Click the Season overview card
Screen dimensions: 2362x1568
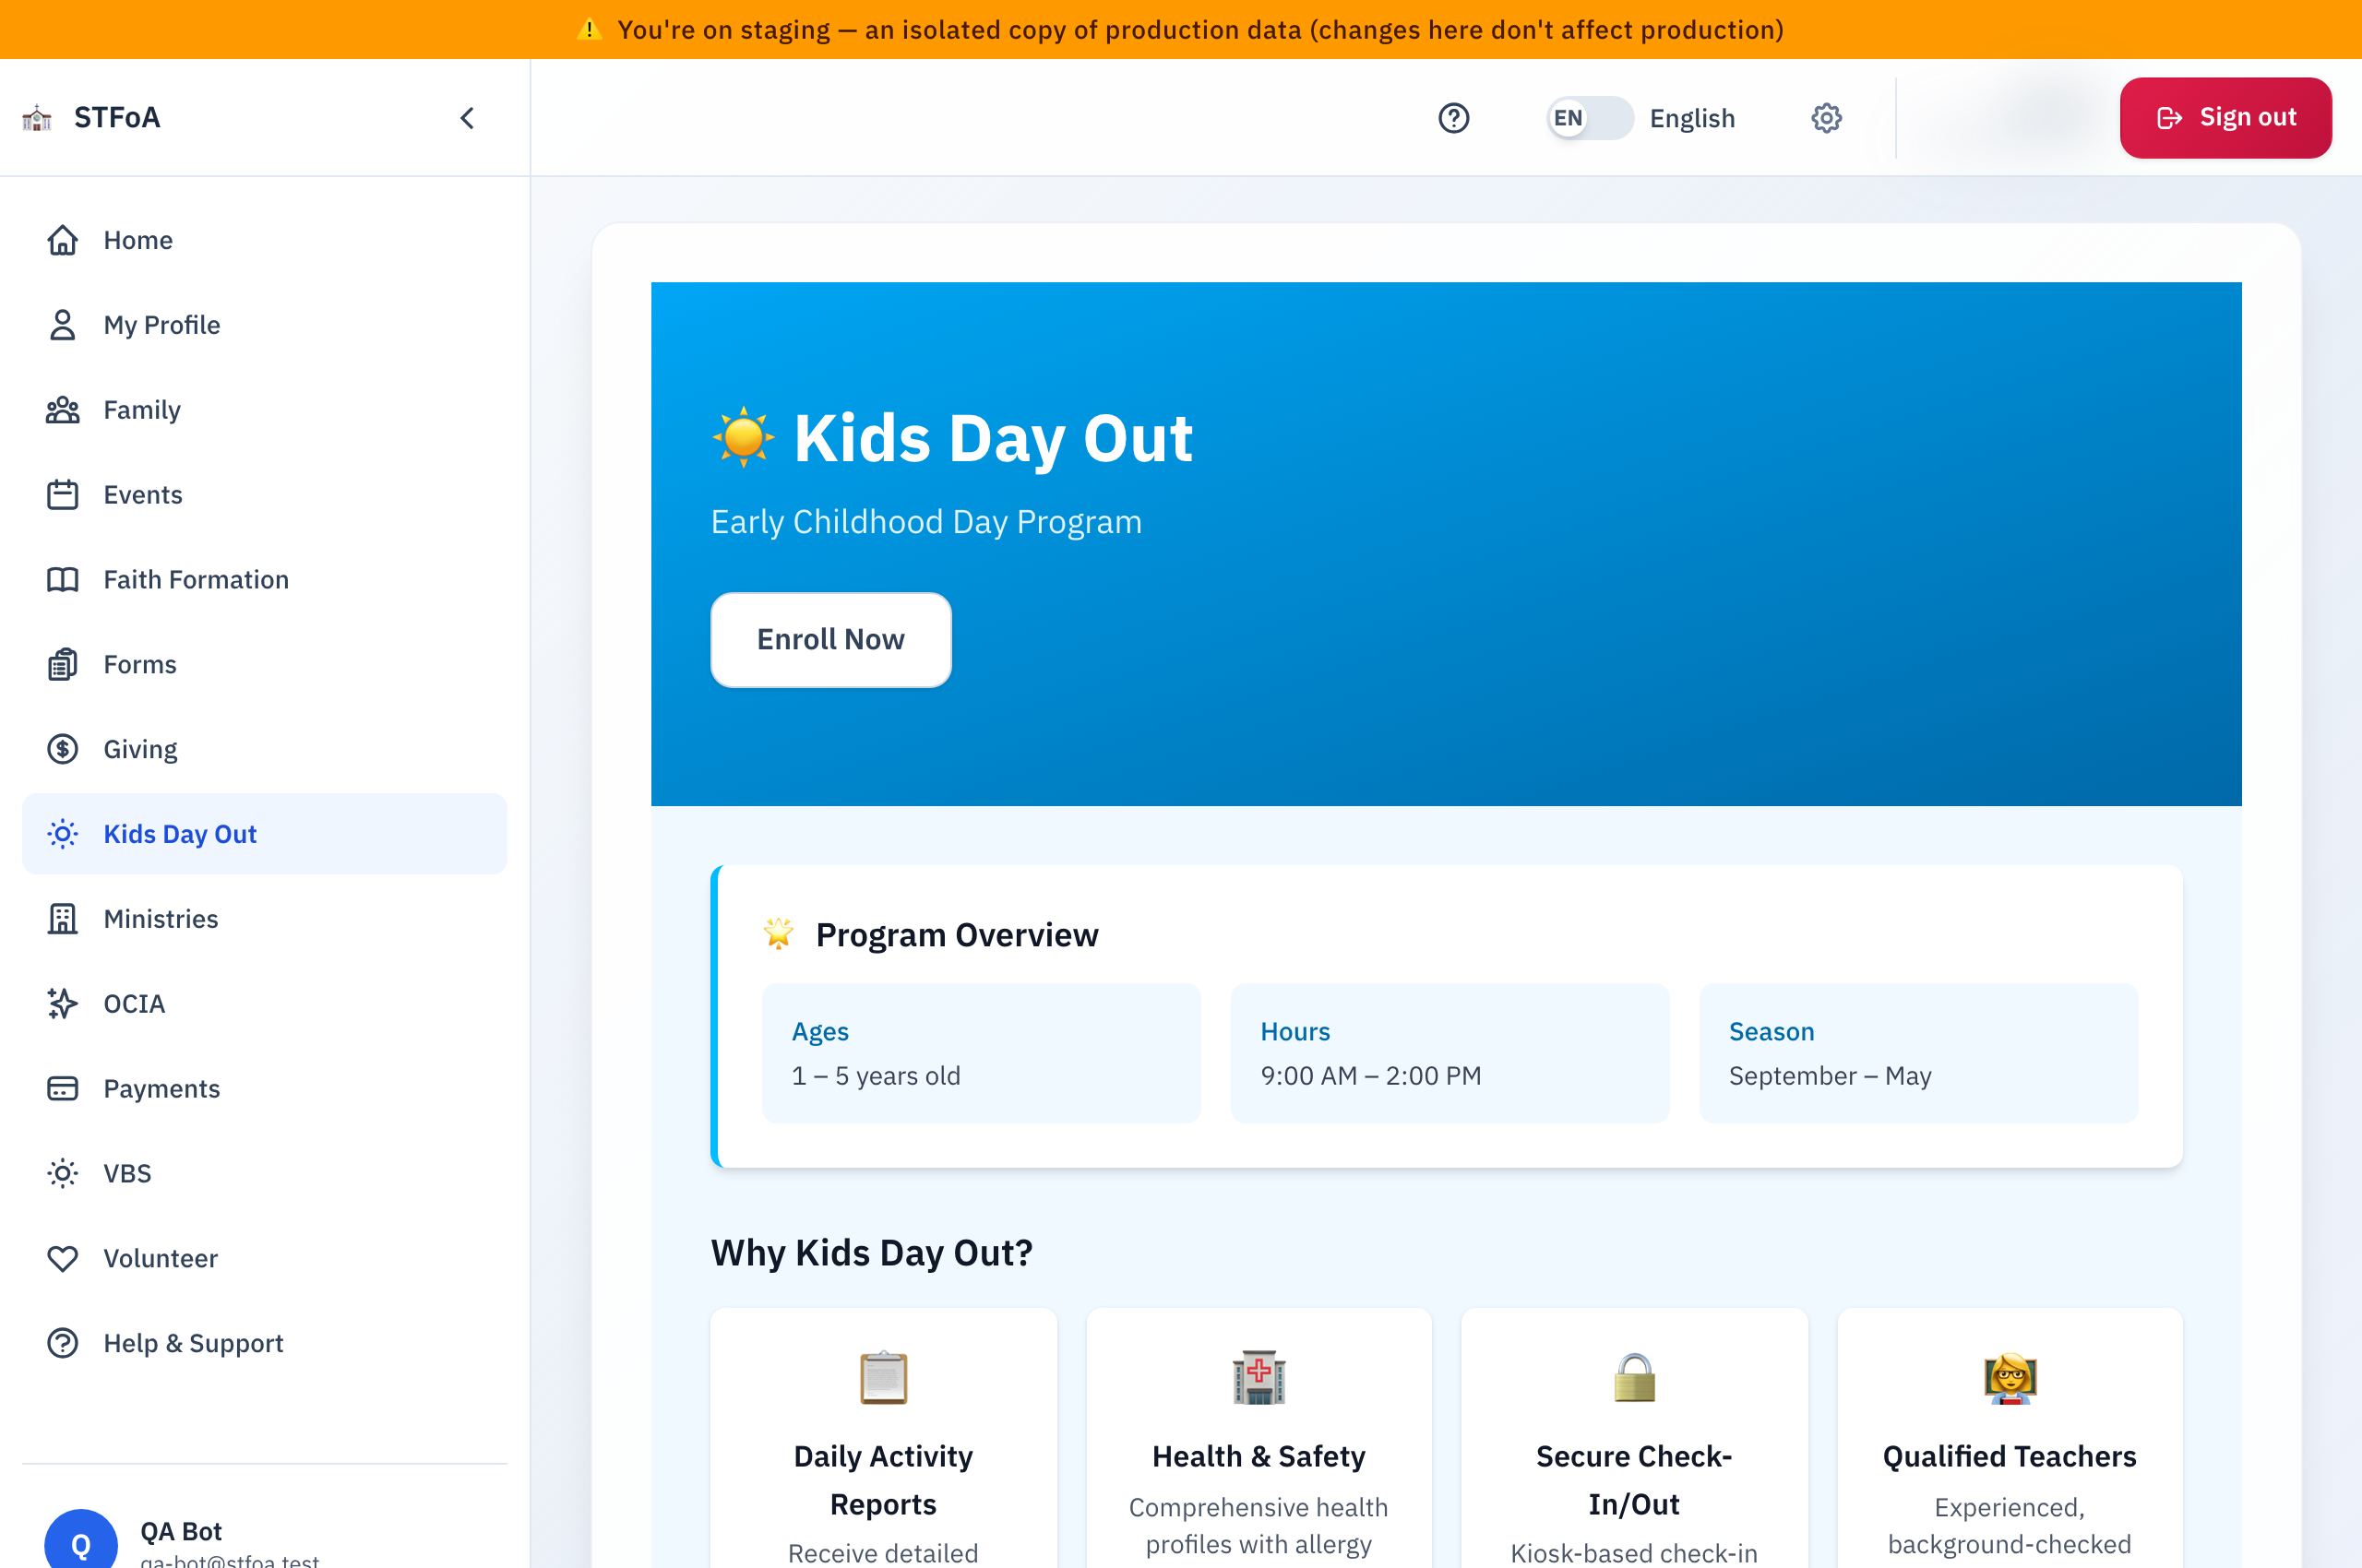tap(1918, 1053)
